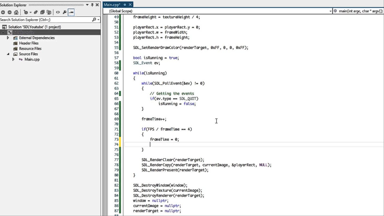
Task: Open Properties wrench icon
Action: click(64, 12)
